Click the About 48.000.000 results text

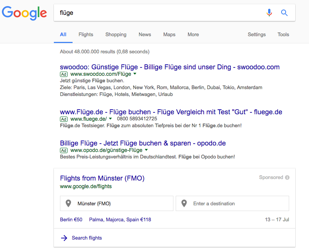[x=105, y=52]
